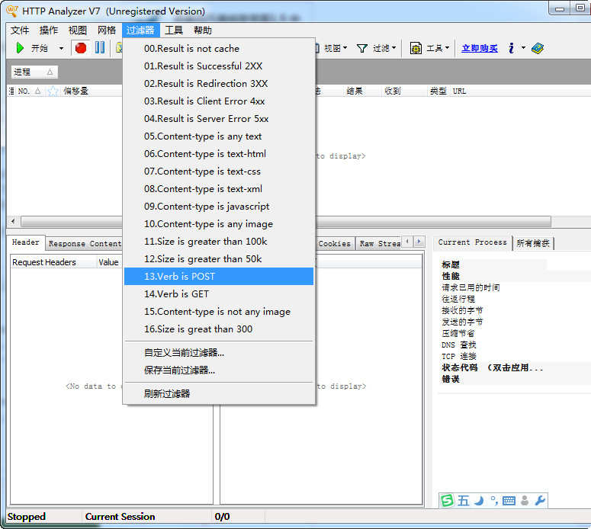This screenshot has height=529, width=591.
Task: Switch to the 所有捕获 tab
Action: 534,243
